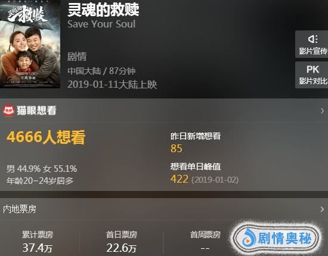Click the 首周票房 empty value
Screen dimensions: 328x256
(x=205, y=248)
